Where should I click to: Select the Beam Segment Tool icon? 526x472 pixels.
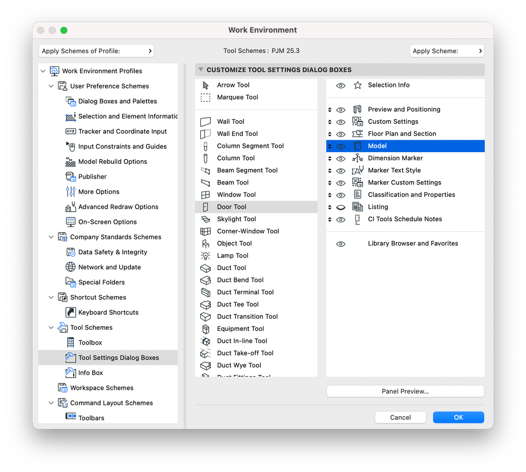(x=206, y=170)
